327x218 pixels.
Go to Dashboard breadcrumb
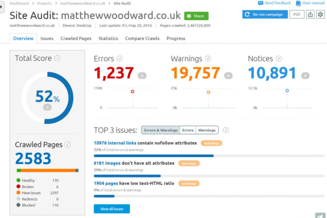[19, 3]
